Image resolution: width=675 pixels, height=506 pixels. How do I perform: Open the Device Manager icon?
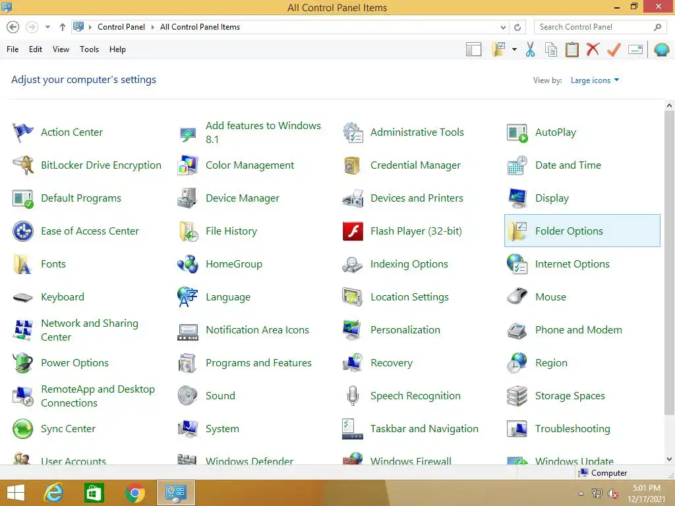[188, 198]
